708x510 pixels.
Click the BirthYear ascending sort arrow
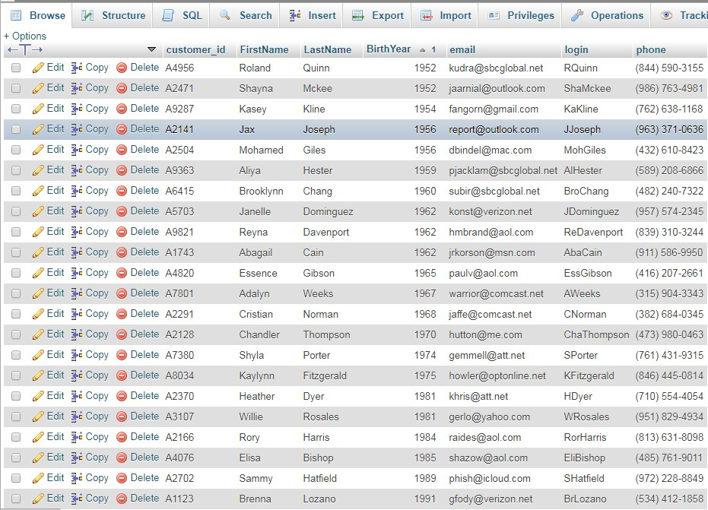click(422, 50)
